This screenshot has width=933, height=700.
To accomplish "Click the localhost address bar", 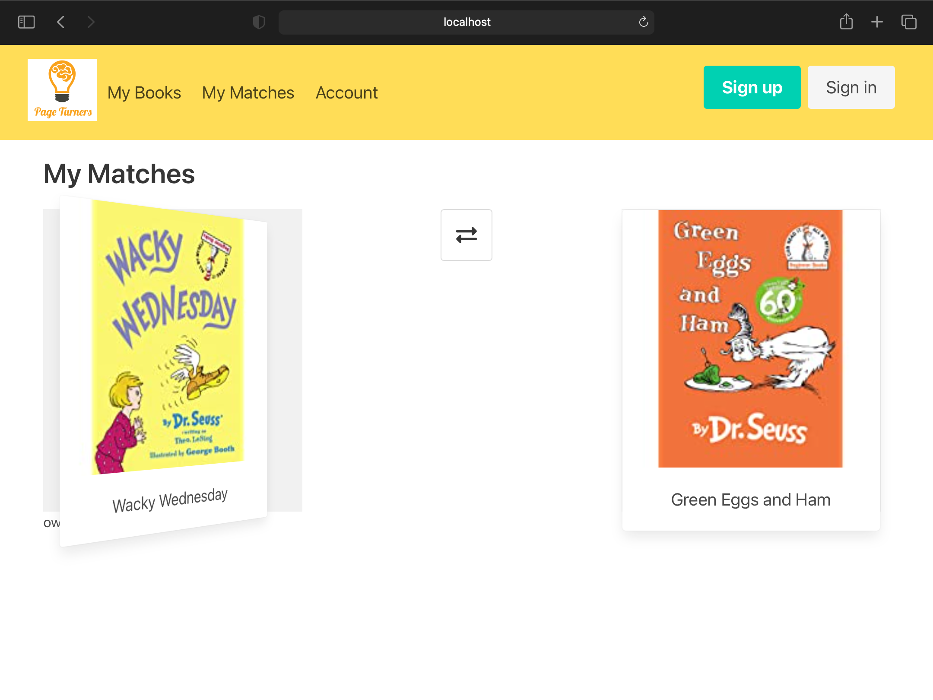I will (x=466, y=22).
